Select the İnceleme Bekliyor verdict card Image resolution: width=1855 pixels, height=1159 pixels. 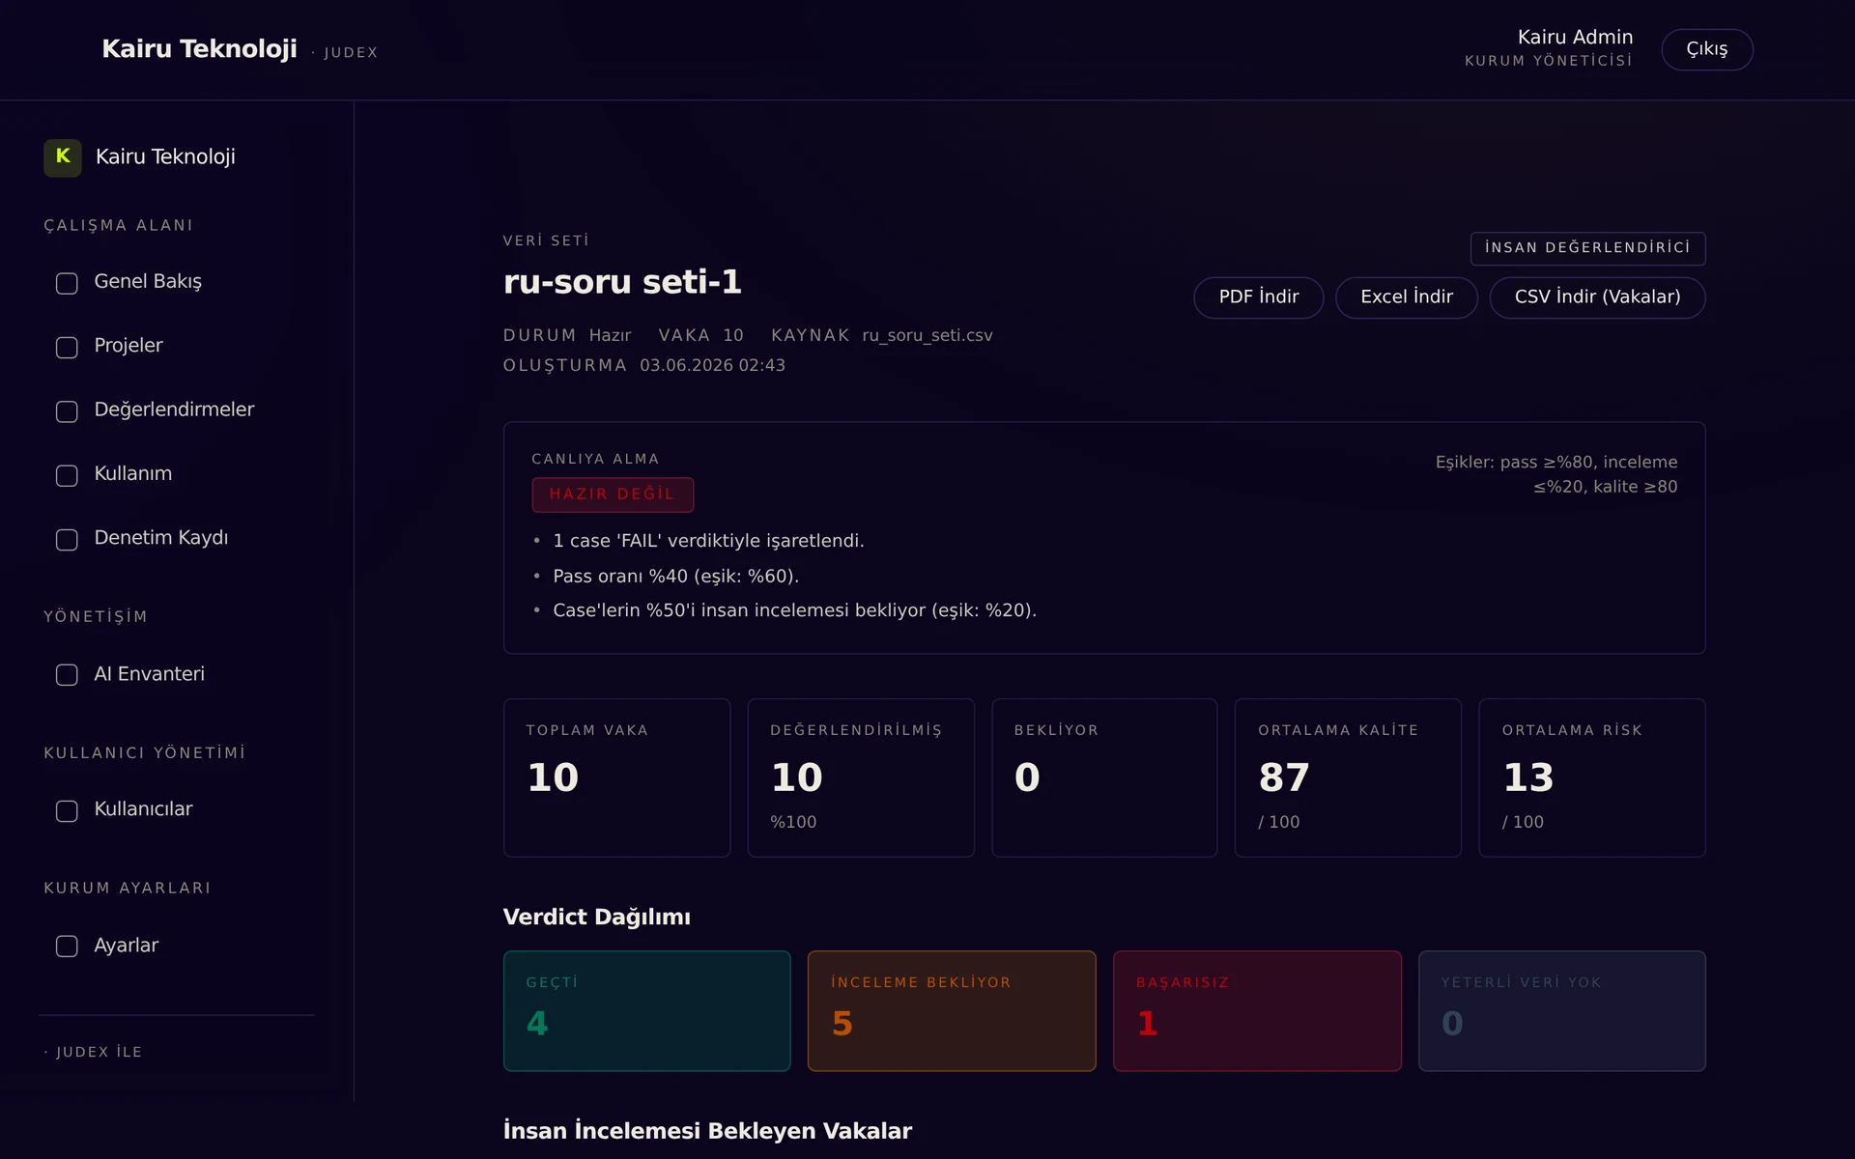pos(952,1011)
